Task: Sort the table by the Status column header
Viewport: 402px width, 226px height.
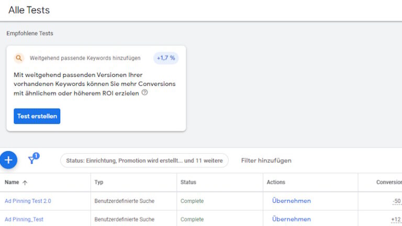Action: pos(188,183)
